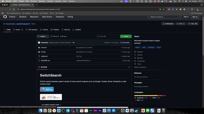
Task: Open the Trash in the dock
Action: coord(164,111)
